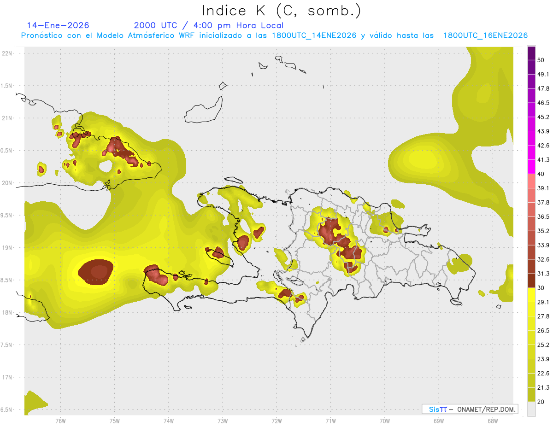Click the latitude label '21N'

pyautogui.click(x=6, y=118)
